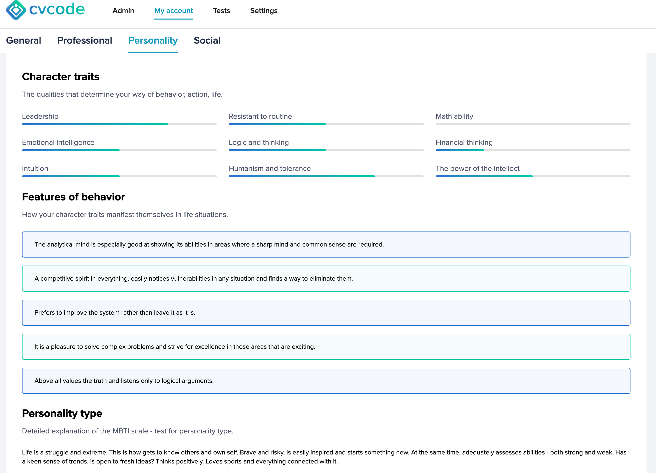Click the Humanism and tolerance bar

coord(326,176)
